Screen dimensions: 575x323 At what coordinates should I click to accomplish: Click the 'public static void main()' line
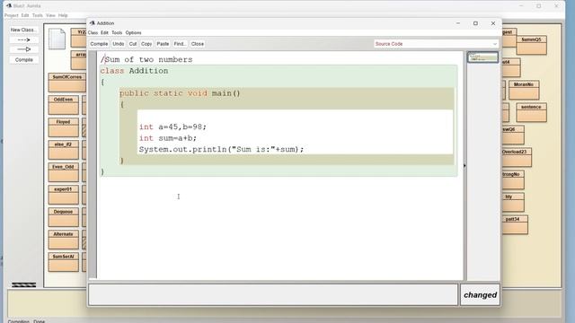point(180,93)
